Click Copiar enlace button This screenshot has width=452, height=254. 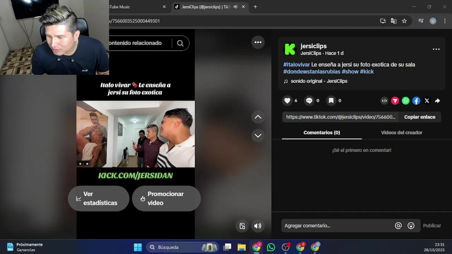420,117
